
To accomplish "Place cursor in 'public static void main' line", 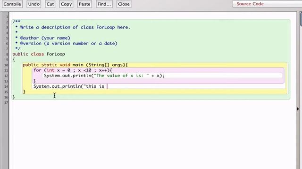I will pos(75,65).
